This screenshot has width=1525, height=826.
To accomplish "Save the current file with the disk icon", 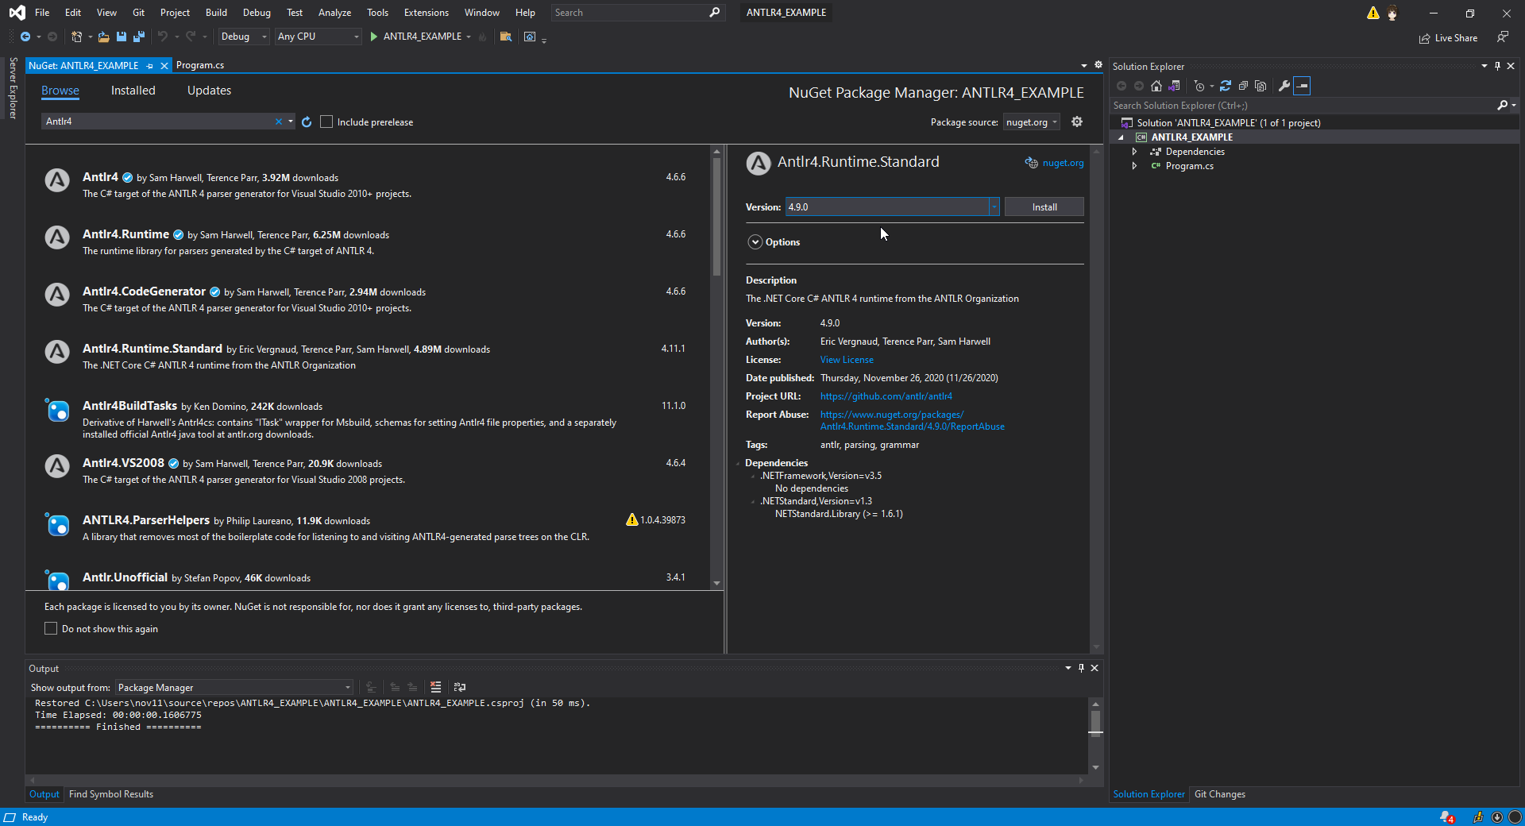I will [122, 37].
